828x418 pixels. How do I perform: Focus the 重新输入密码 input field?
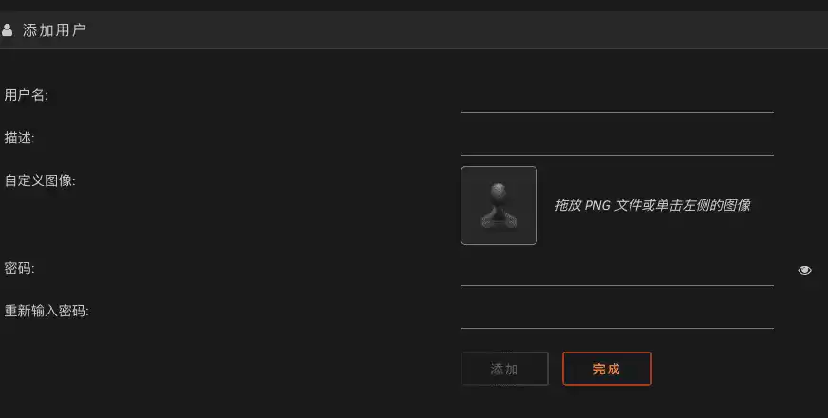point(617,314)
